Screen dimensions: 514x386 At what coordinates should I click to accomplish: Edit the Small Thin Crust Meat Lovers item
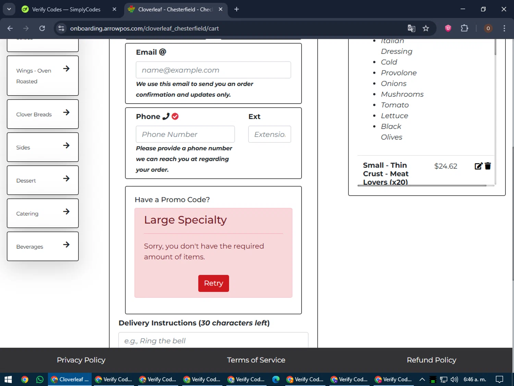click(x=478, y=166)
